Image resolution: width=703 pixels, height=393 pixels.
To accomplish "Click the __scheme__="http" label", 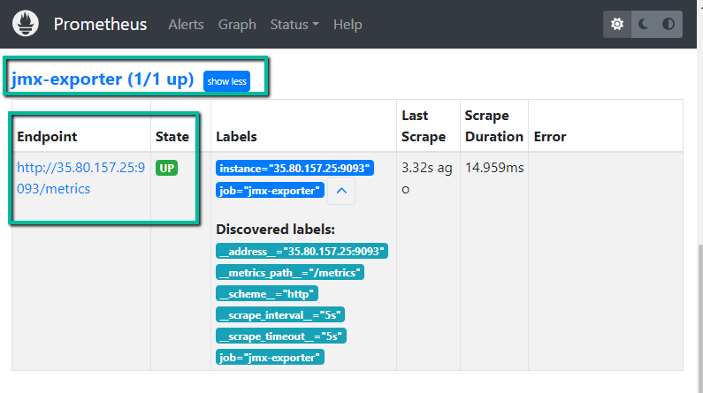I will coord(267,293).
